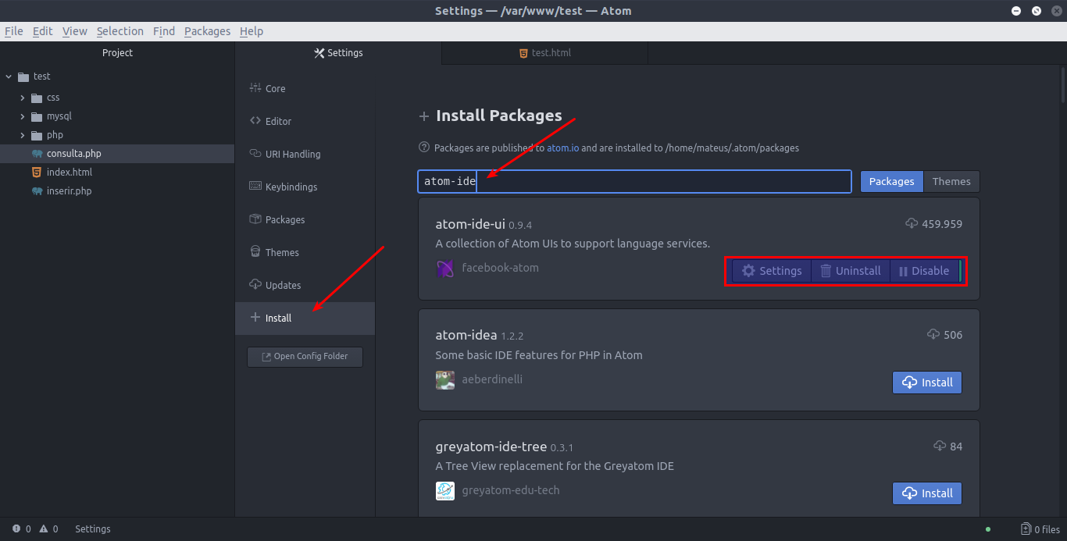Click the atom-idea package title
The image size is (1067, 541).
(x=466, y=335)
